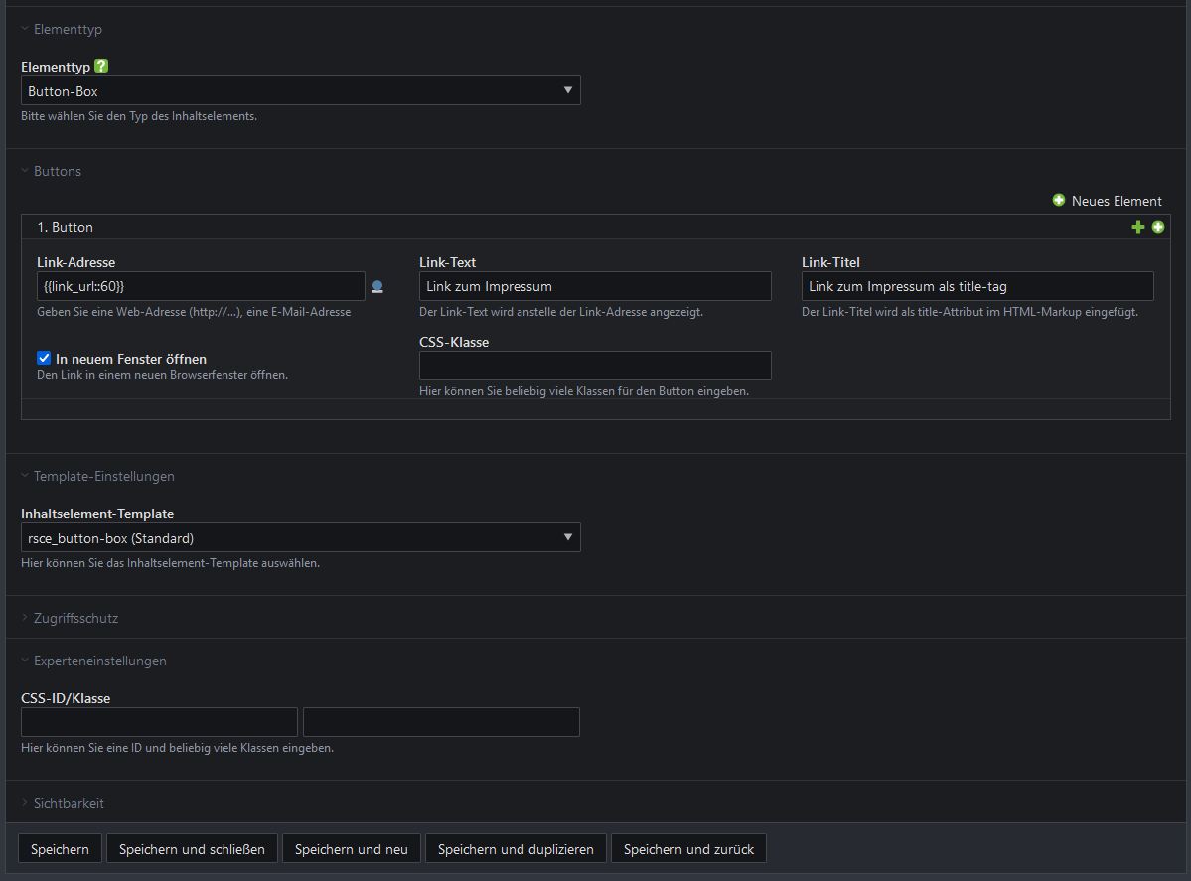Open the page picker icon next to Link-Adresse

pyautogui.click(x=377, y=287)
